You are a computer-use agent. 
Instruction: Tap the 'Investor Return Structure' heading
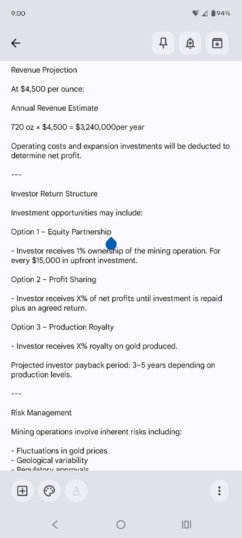[54, 194]
